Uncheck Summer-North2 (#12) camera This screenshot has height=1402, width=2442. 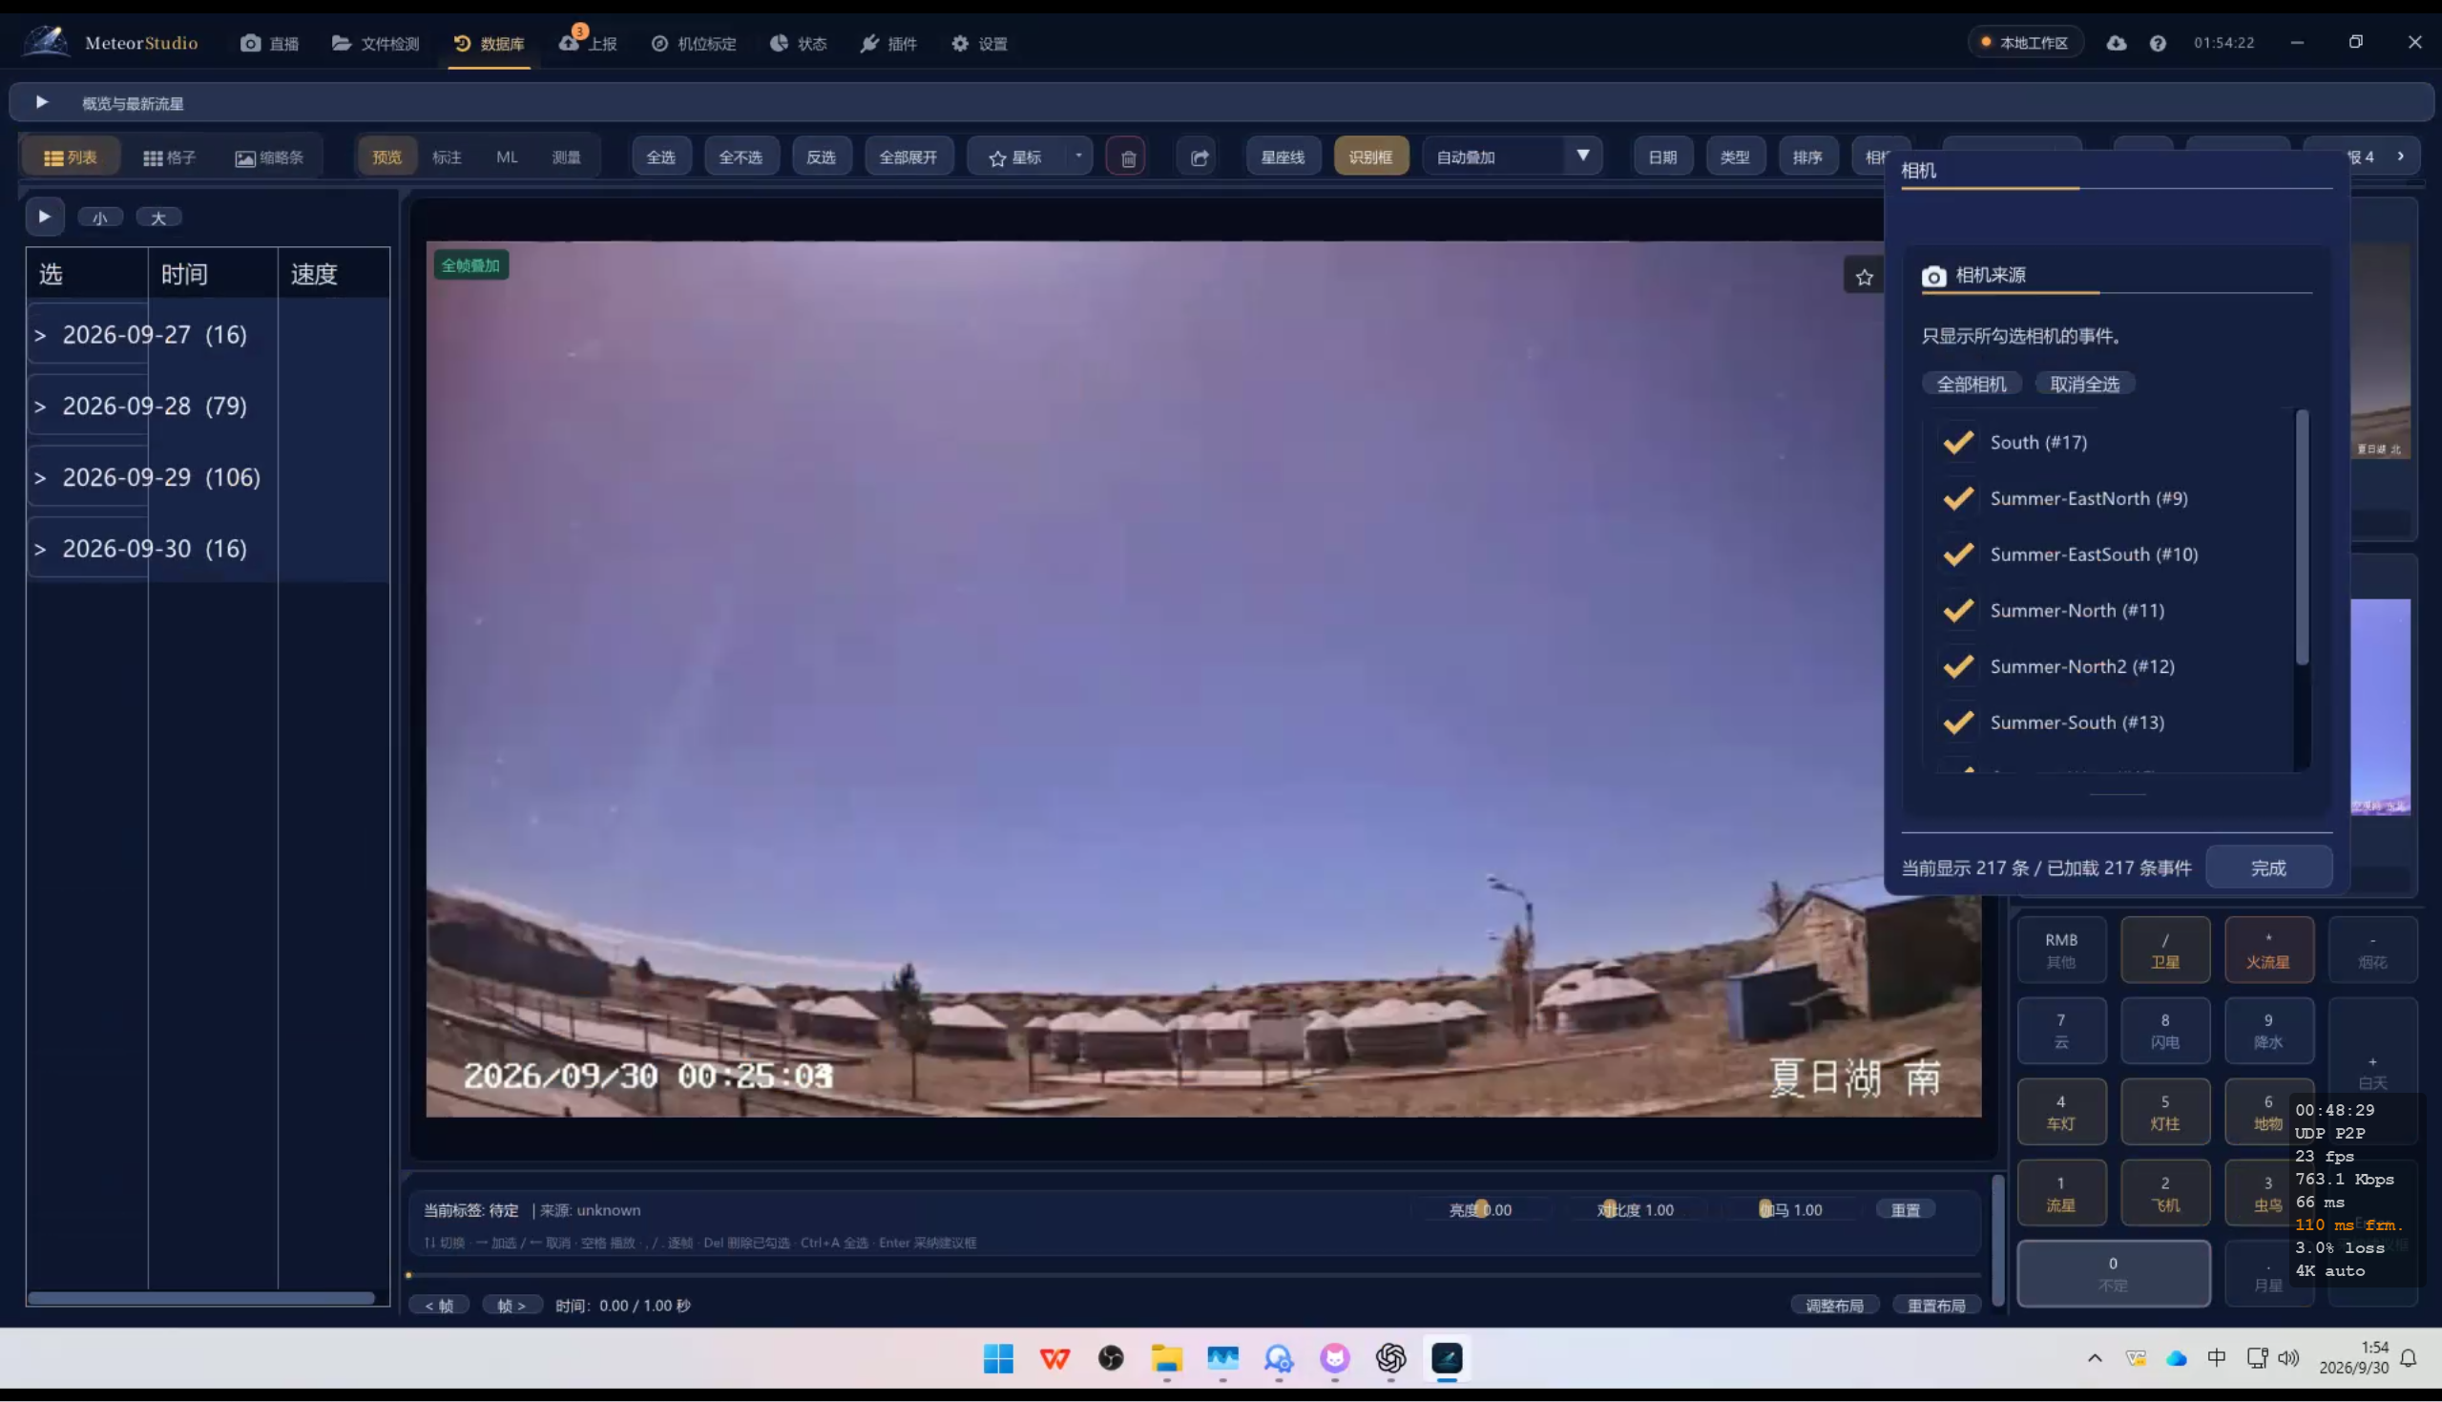[1959, 665]
